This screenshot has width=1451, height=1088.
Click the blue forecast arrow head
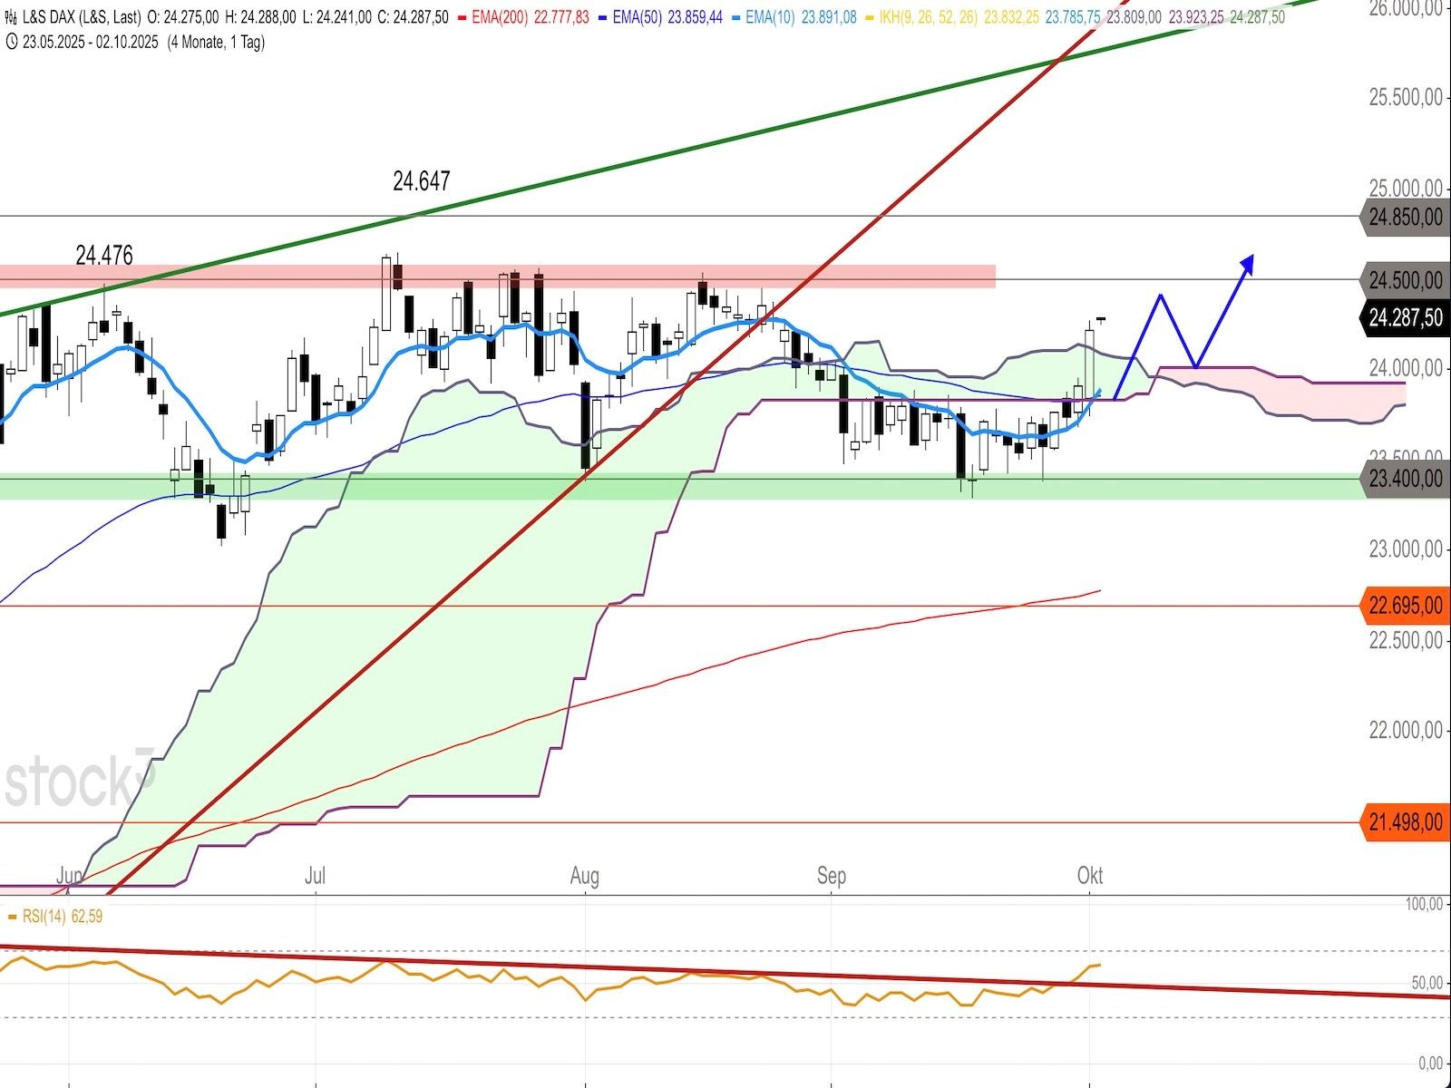point(1248,263)
